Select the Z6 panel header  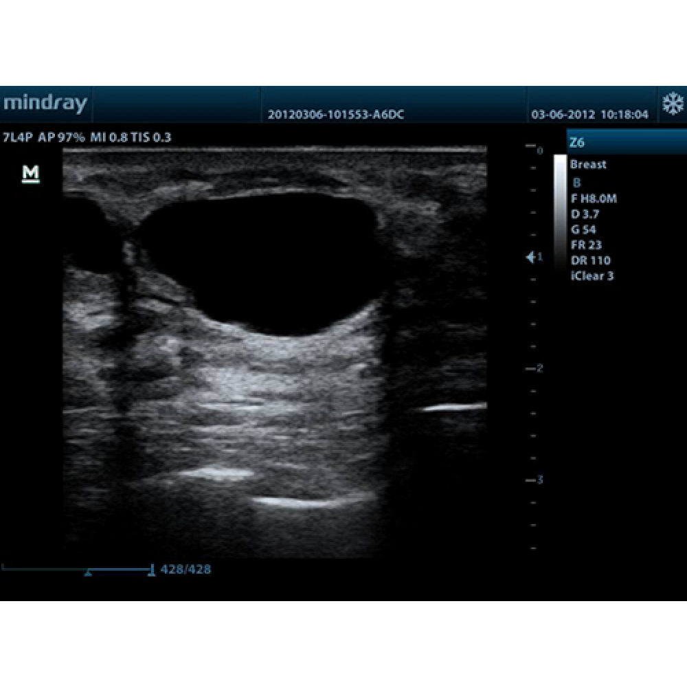625,143
